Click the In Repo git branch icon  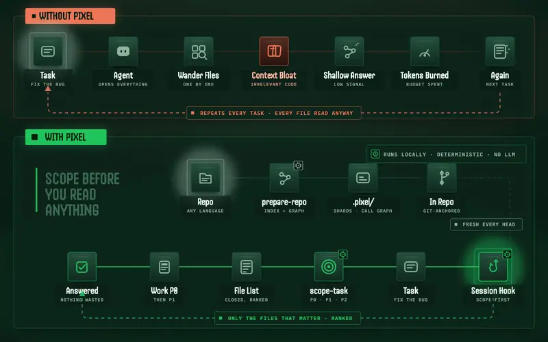[442, 178]
